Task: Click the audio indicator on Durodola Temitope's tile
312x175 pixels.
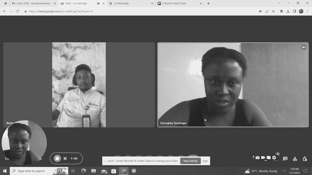Action: 303,48
